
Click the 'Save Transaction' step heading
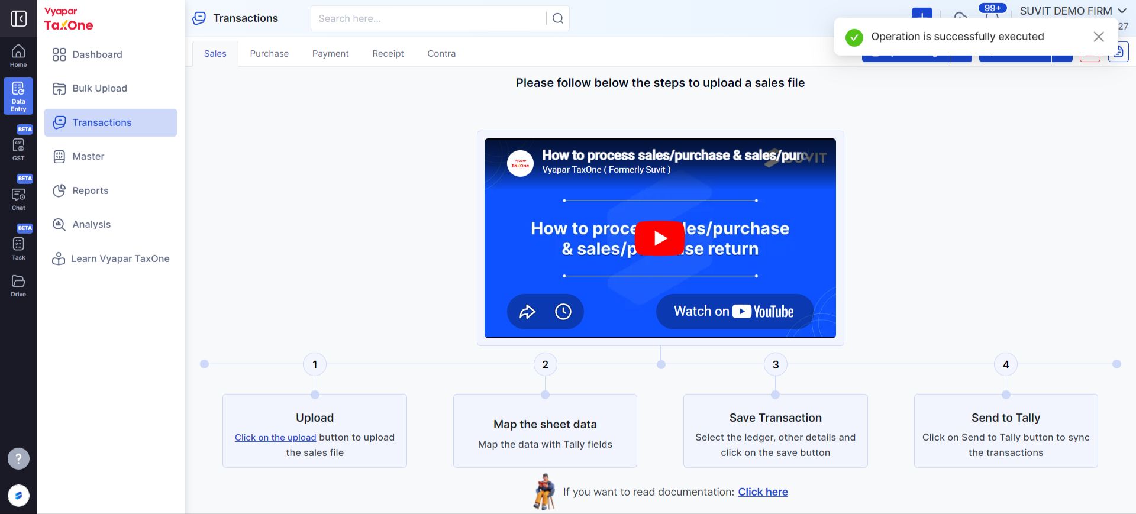(775, 418)
